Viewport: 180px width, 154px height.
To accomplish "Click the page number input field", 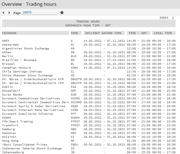I will coord(40,13).
